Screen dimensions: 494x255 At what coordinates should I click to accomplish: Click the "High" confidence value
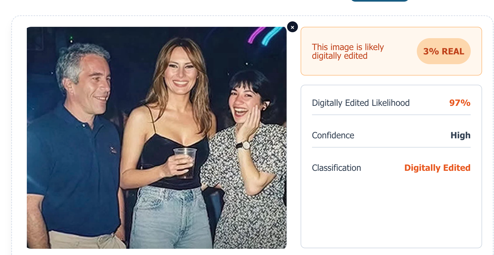click(460, 135)
